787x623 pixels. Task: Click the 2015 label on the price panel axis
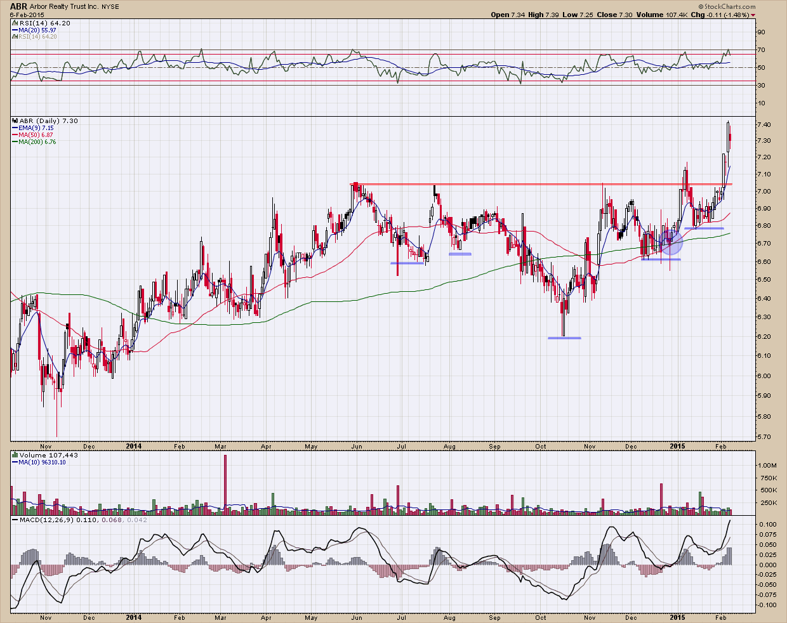(x=678, y=446)
